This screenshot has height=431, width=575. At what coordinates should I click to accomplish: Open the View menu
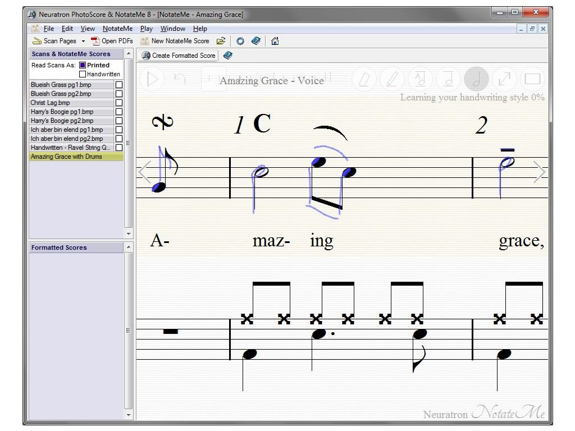(x=88, y=29)
